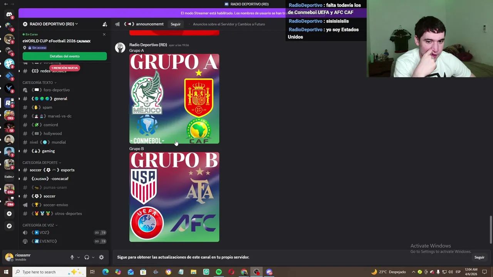Open headphone output options arrow

93,257
